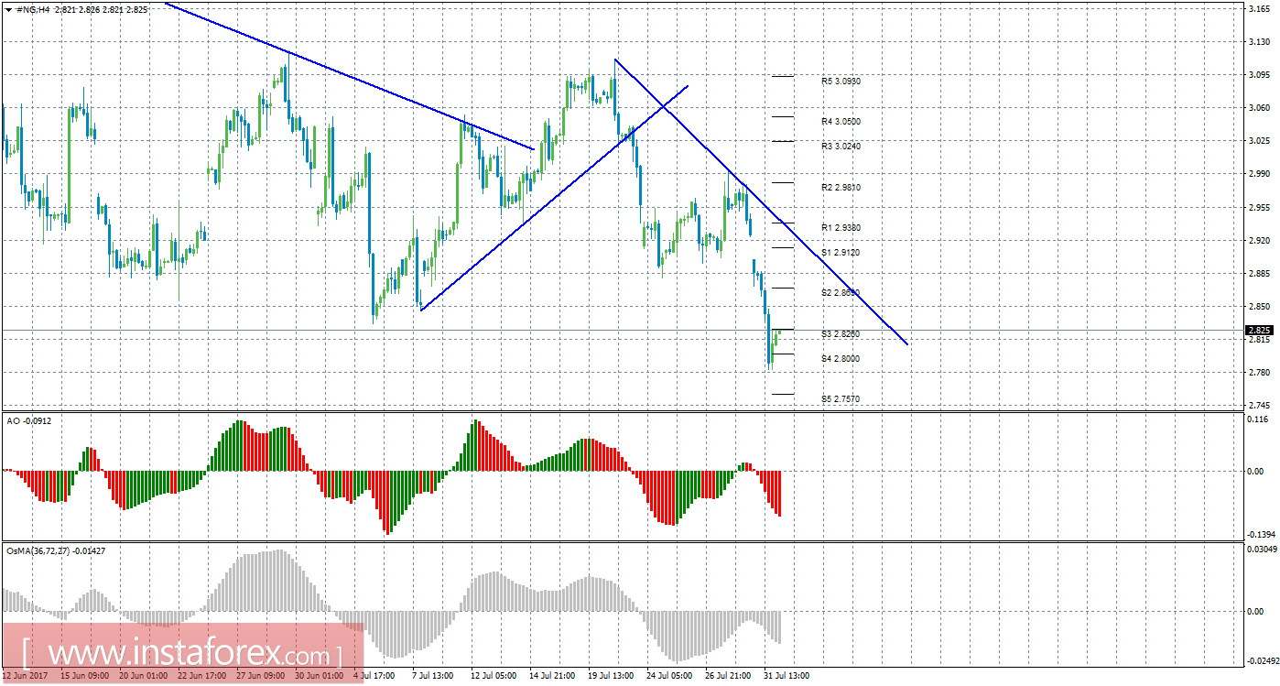Screen dimensions: 1280x686
Task: Select the rising blue trendline from 7 Jul low
Action: coord(554,198)
